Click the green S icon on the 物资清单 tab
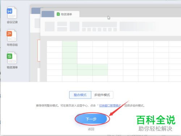 (58, 14)
